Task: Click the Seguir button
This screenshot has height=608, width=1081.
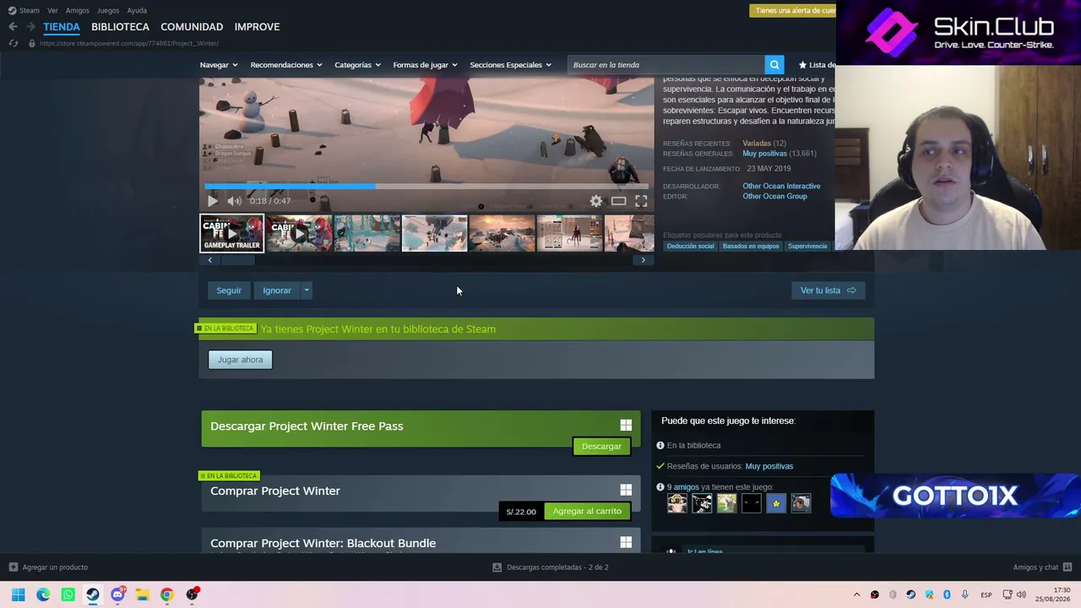Action: pos(229,290)
